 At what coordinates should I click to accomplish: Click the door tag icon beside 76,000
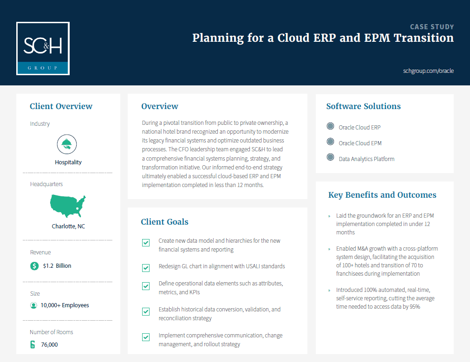coord(33,345)
